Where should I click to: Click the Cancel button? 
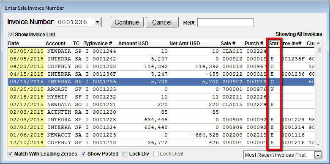point(162,22)
